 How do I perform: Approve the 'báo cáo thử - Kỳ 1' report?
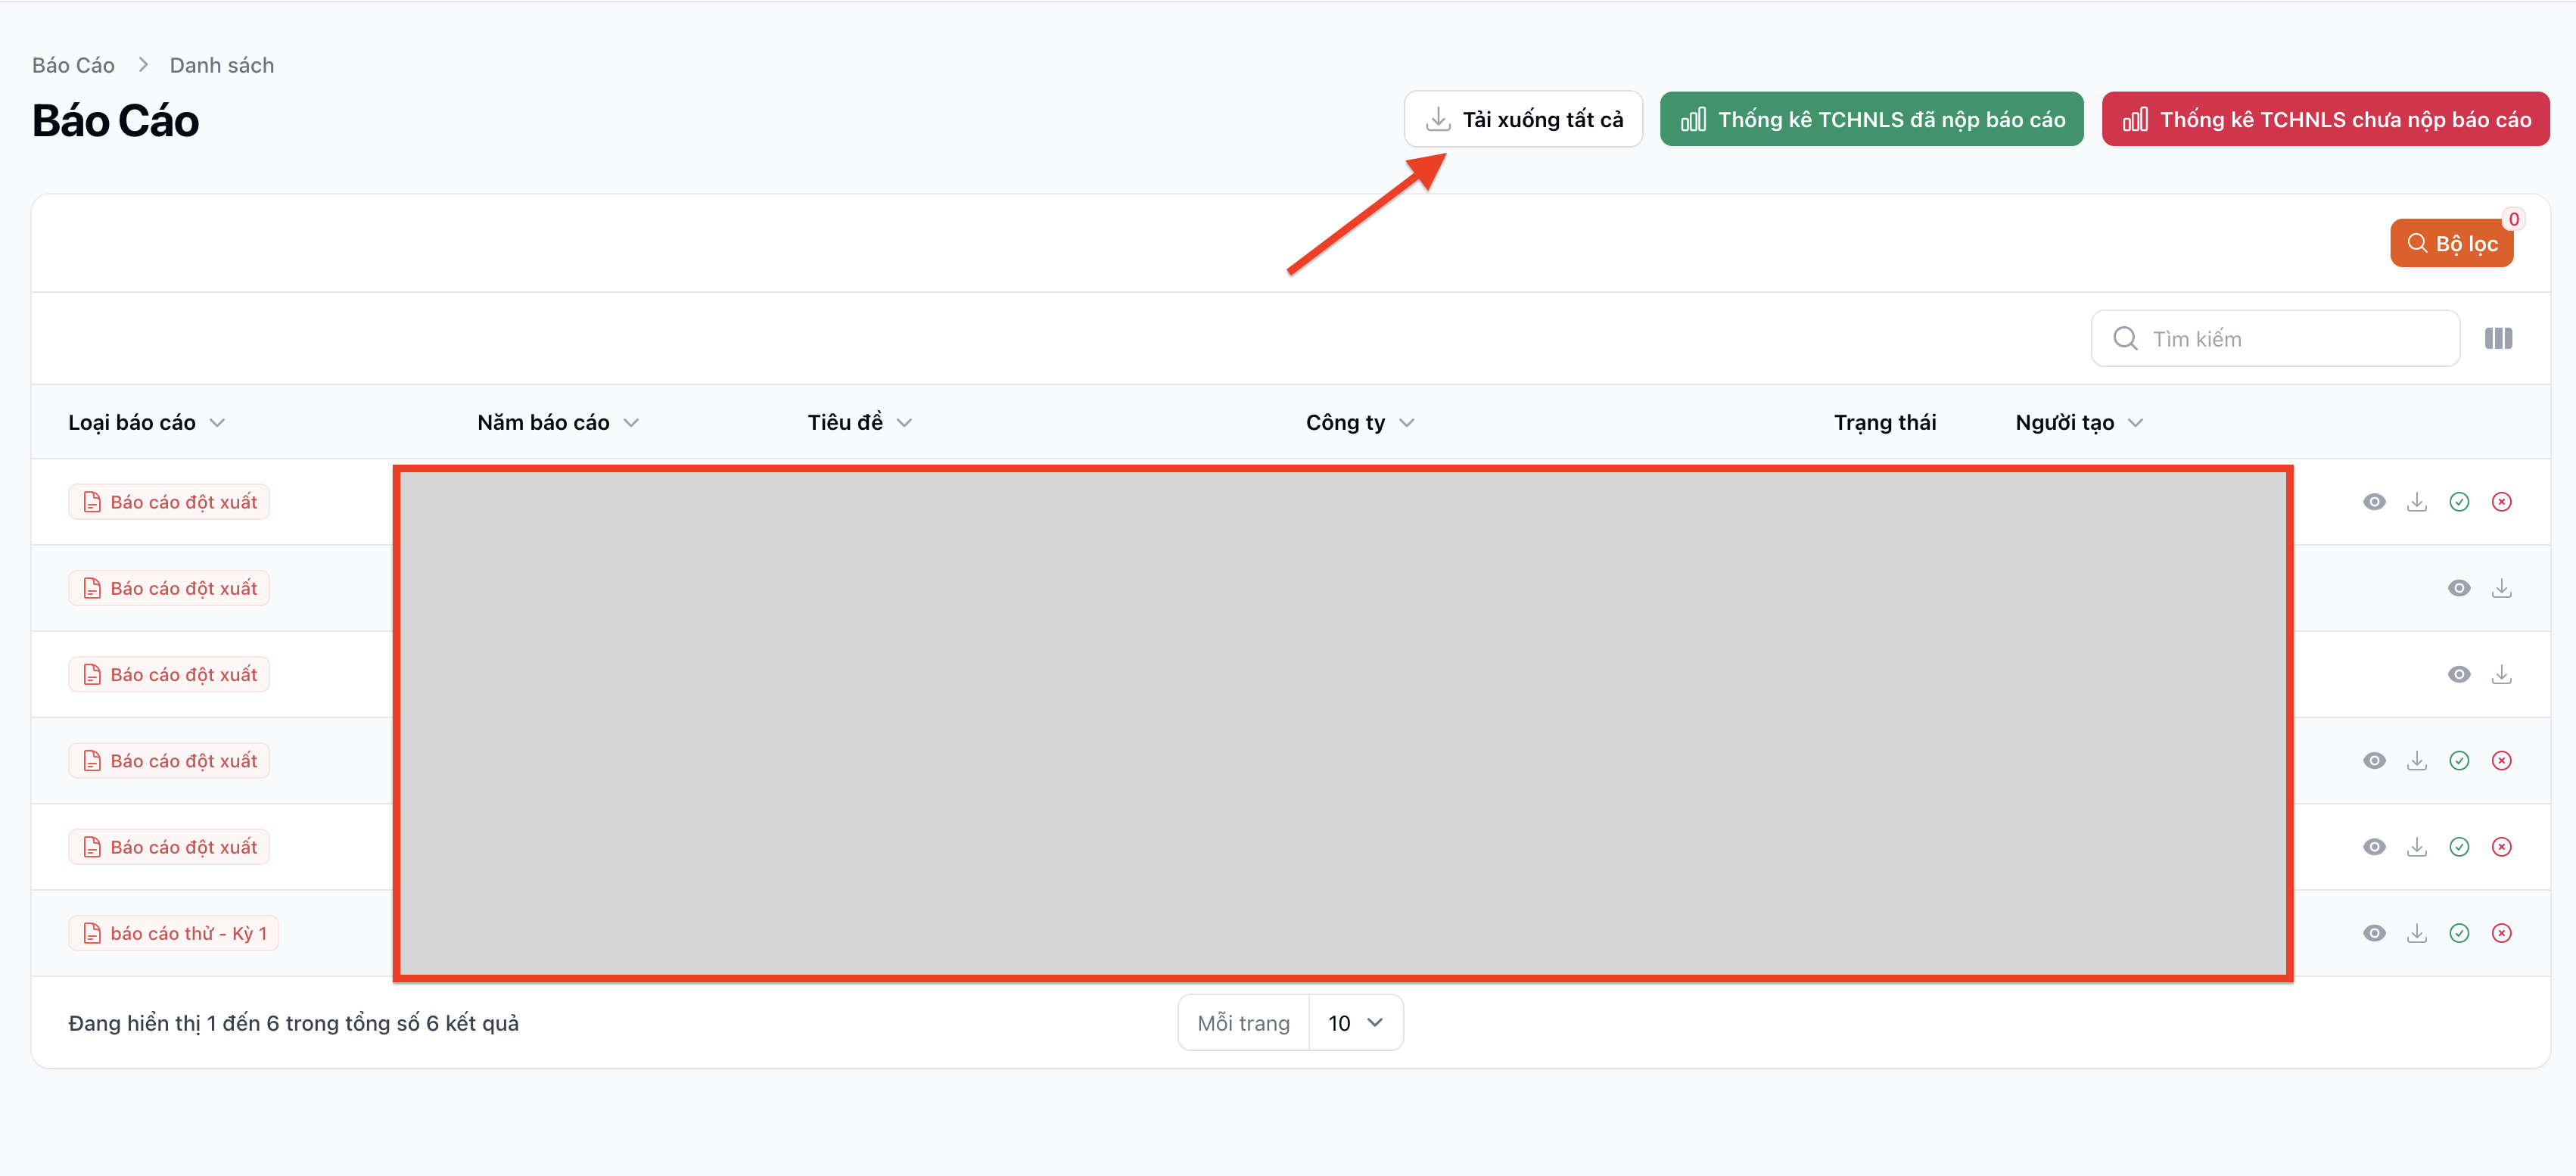2459,933
